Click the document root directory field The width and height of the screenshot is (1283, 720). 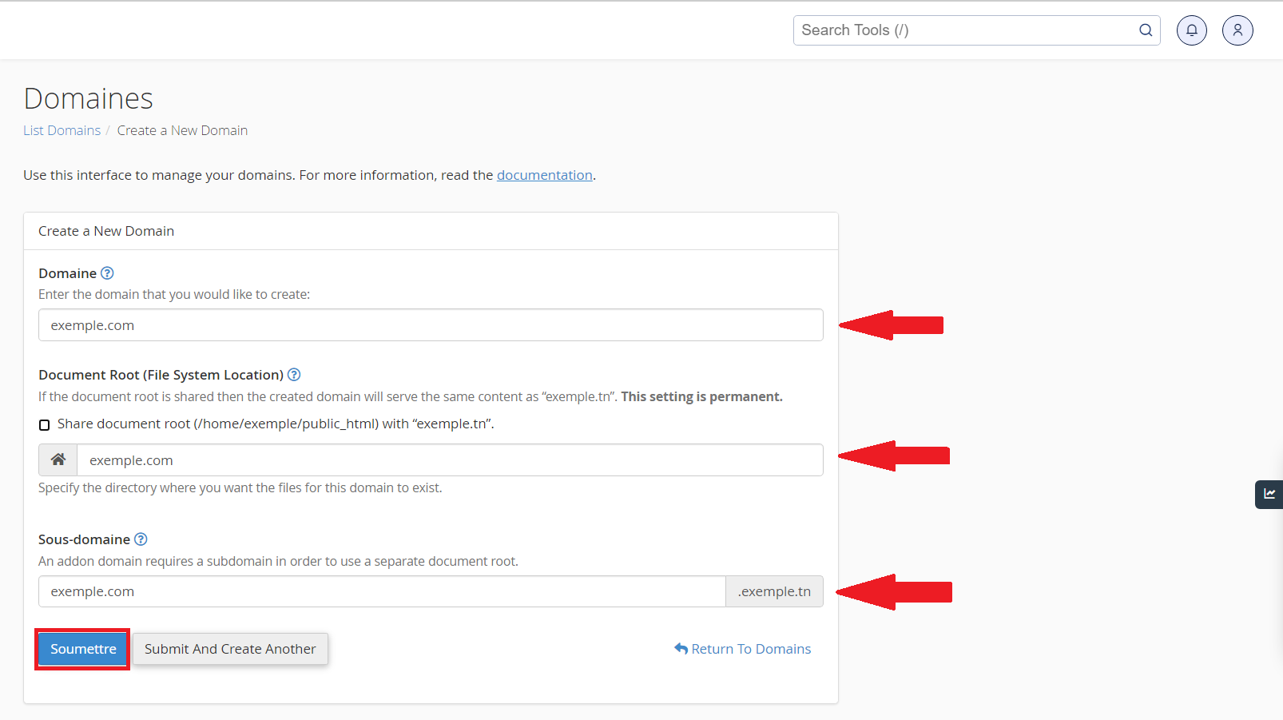click(449, 460)
